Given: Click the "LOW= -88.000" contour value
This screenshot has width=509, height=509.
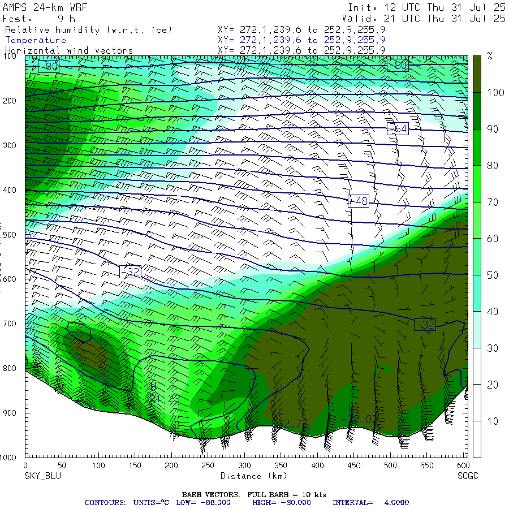Looking at the screenshot, I should 203,503.
